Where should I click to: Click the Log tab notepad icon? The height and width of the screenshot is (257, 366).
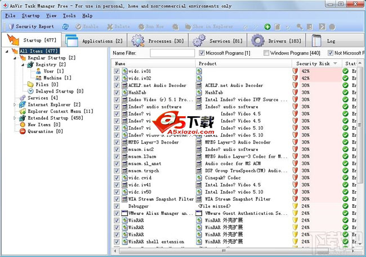pos(316,40)
